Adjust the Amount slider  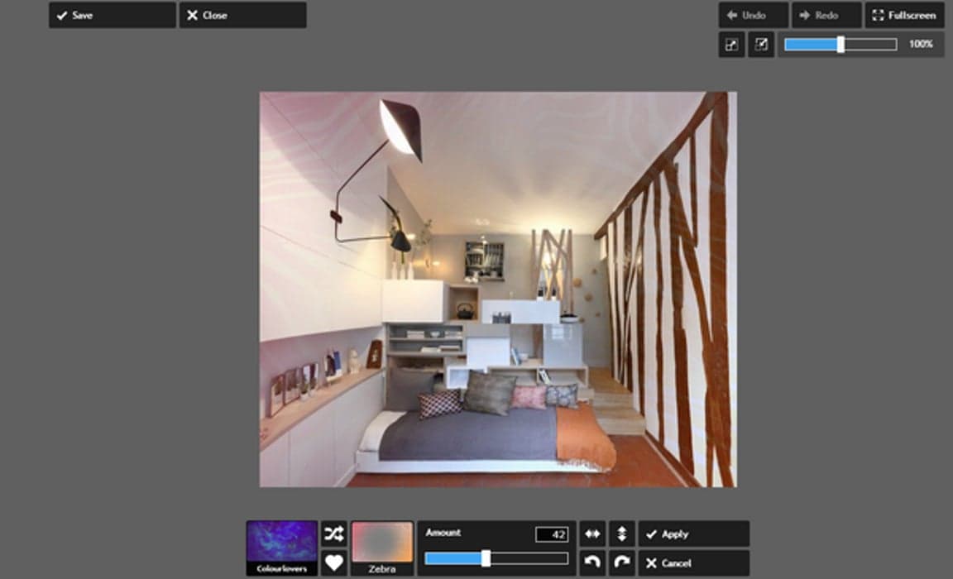click(x=486, y=557)
